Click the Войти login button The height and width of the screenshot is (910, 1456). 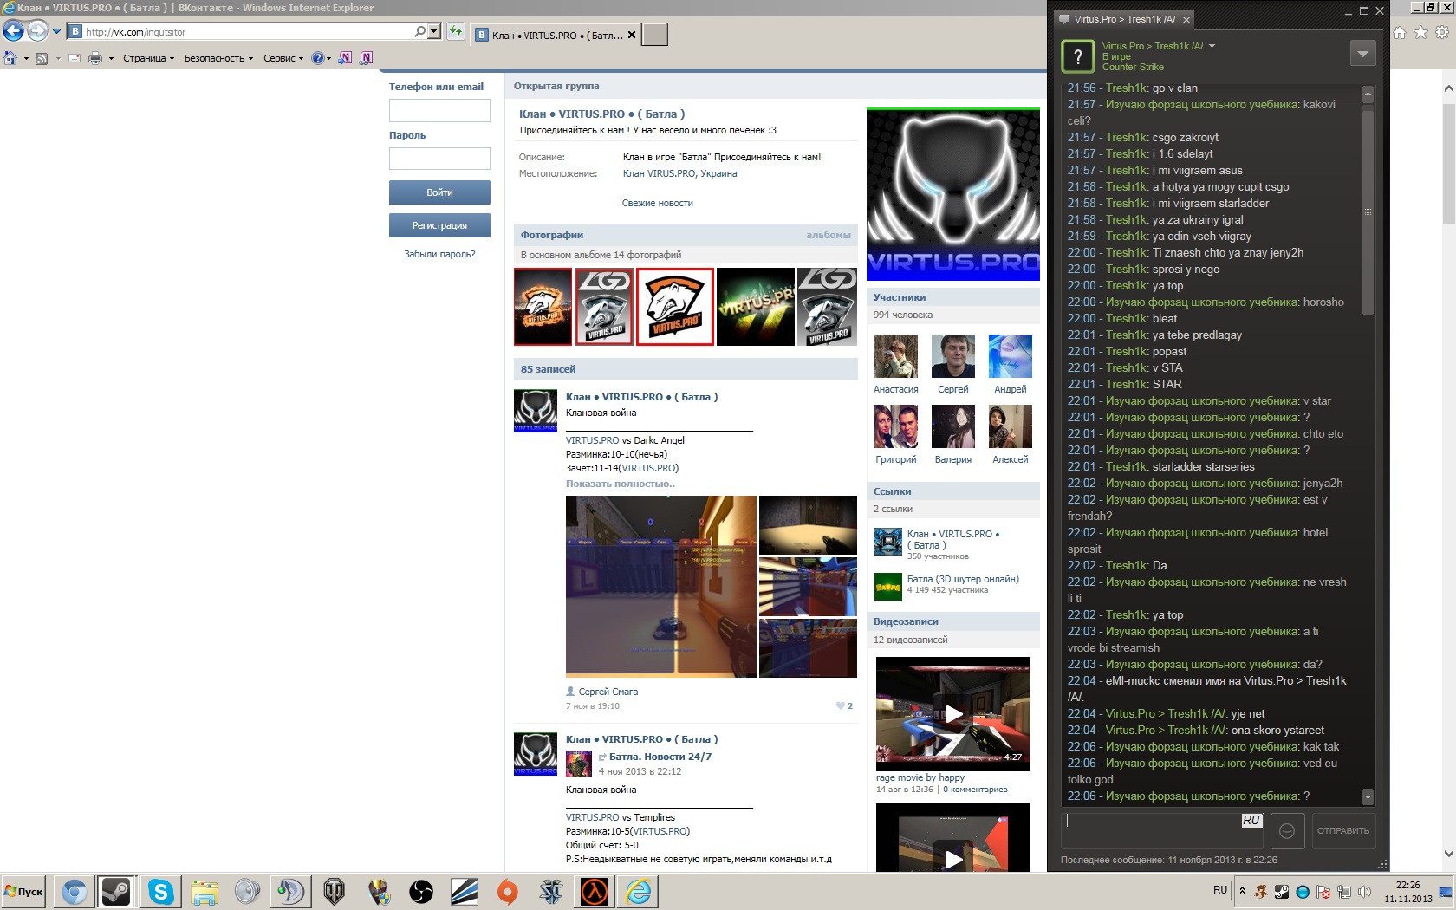439,192
